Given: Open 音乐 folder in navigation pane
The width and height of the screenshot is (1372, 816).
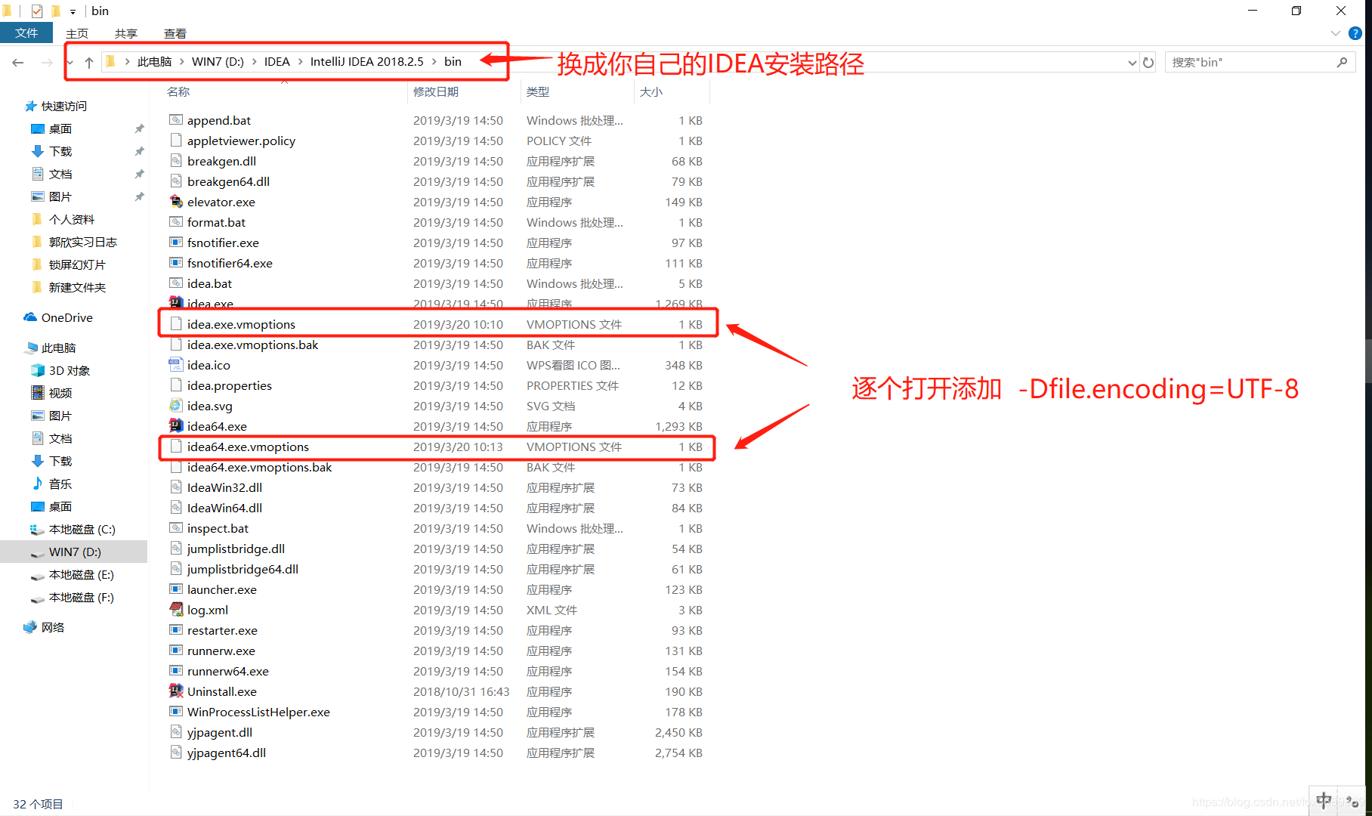Looking at the screenshot, I should pos(60,484).
